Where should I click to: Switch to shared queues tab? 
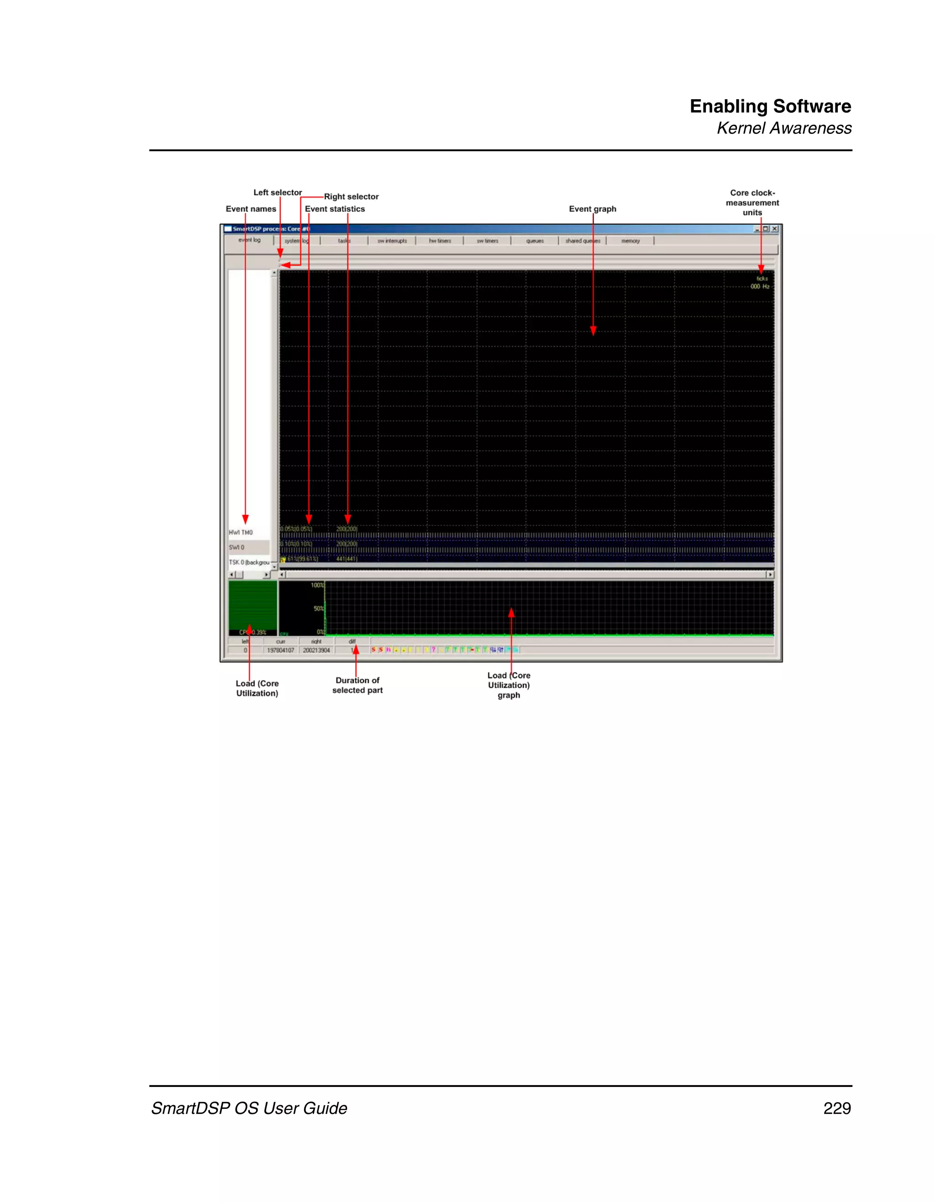click(582, 241)
